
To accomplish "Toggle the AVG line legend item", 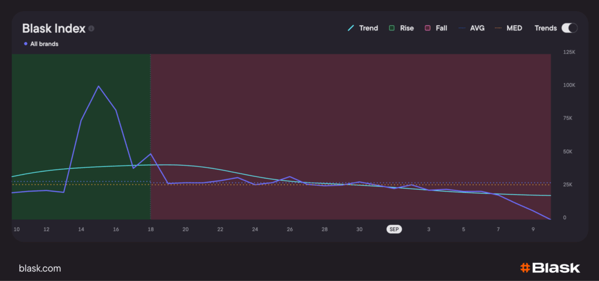I will pos(471,28).
